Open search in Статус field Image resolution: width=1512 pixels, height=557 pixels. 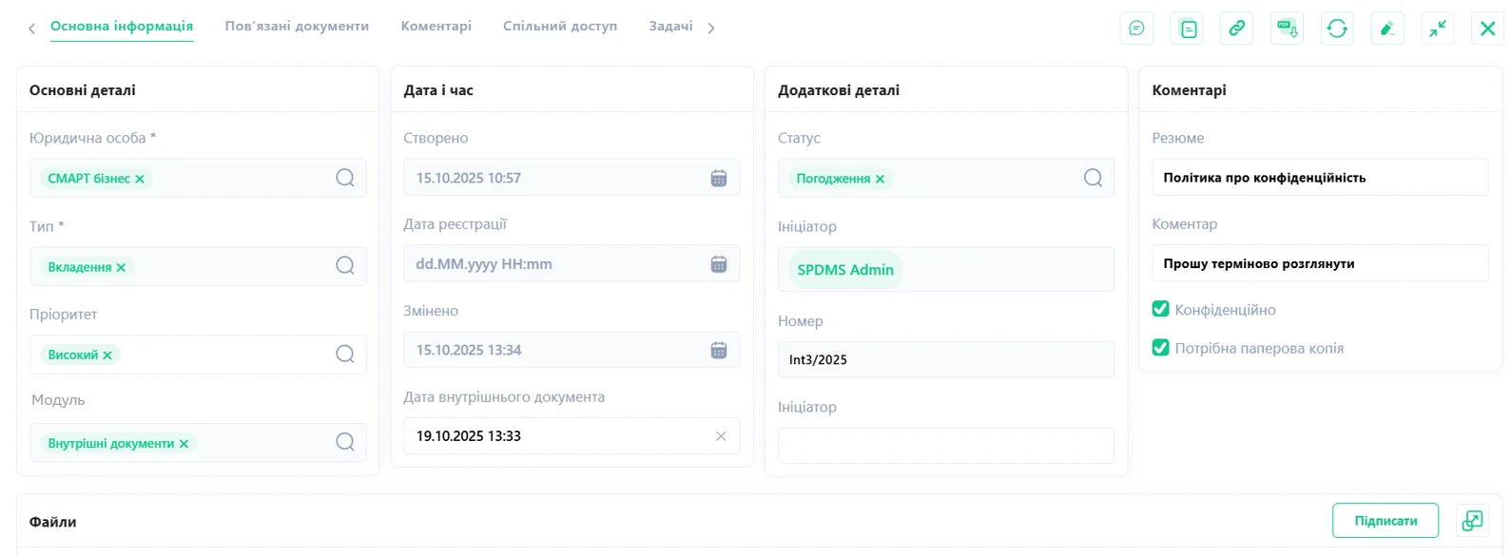(x=1094, y=178)
